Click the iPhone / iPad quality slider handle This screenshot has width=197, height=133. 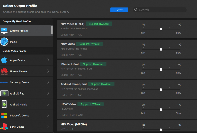(161, 69)
